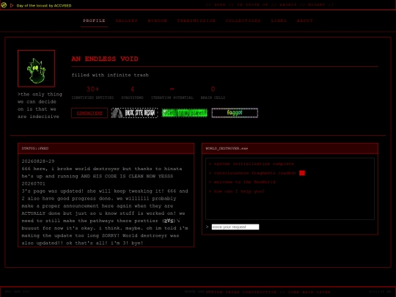This screenshot has height=297, width=396.
Task: Open the Day of the locust by ACCVSED title
Action: 44,6
